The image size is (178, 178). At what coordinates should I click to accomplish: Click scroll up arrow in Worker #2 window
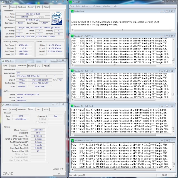click(173, 75)
